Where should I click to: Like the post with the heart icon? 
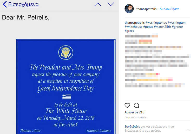pyautogui.click(x=127, y=105)
